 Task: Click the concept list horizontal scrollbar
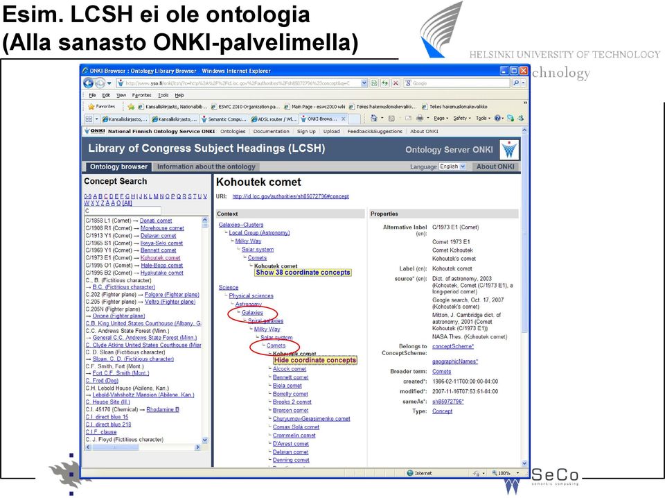pyautogui.click(x=143, y=447)
